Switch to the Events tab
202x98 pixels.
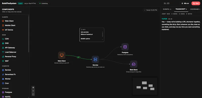[x=167, y=9]
